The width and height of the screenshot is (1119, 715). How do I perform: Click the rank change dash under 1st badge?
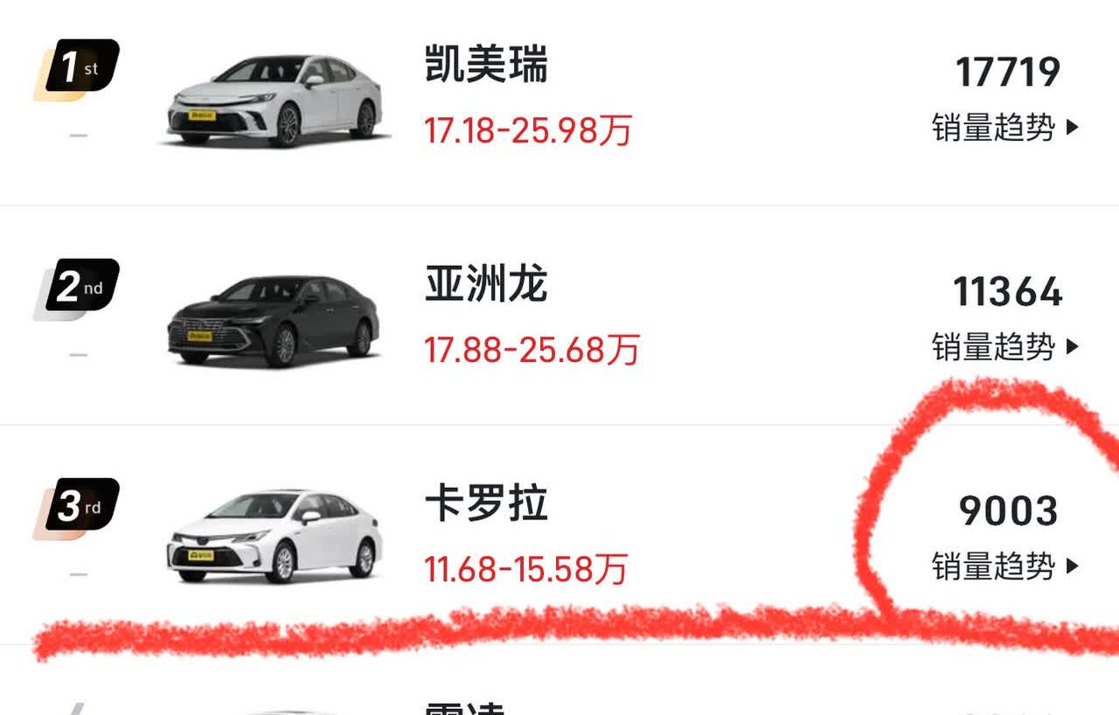click(79, 135)
